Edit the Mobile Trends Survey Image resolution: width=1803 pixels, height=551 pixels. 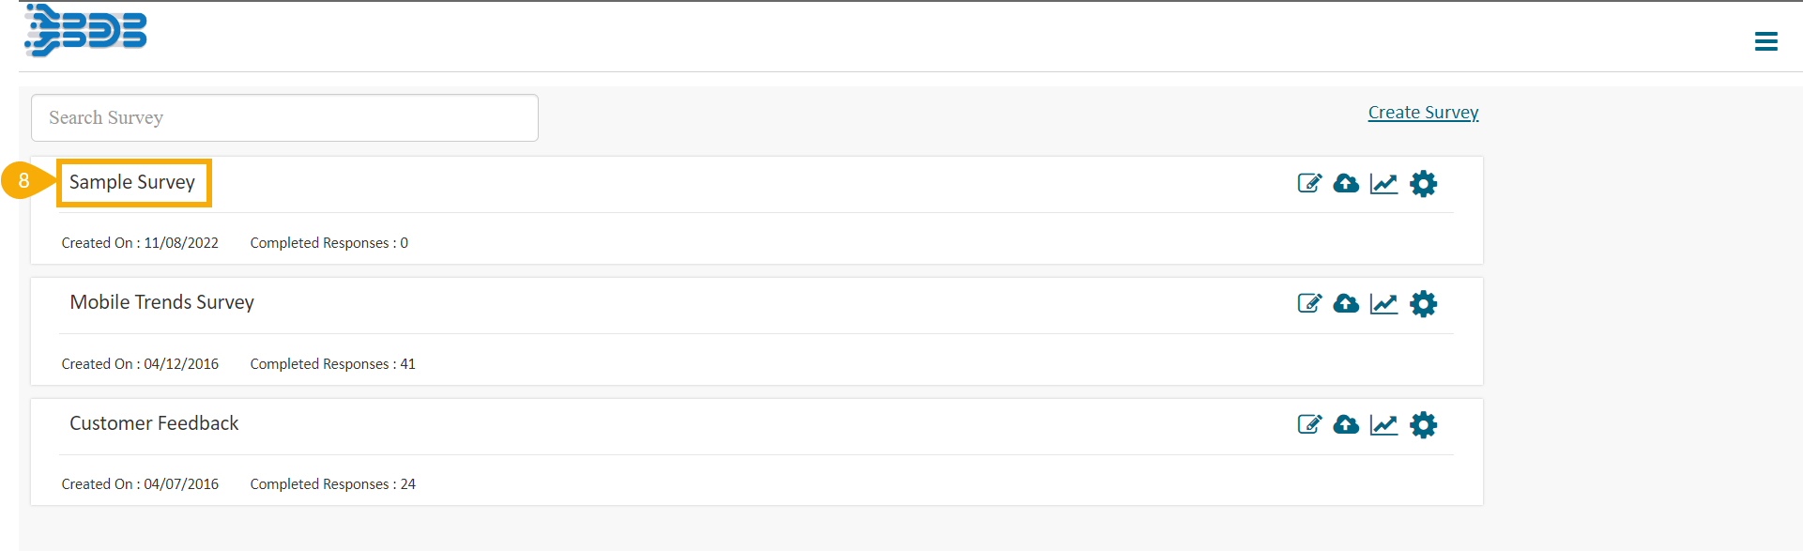click(x=1309, y=303)
